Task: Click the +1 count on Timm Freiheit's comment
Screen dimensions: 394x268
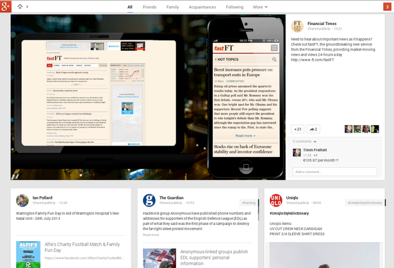Action: click(x=316, y=155)
